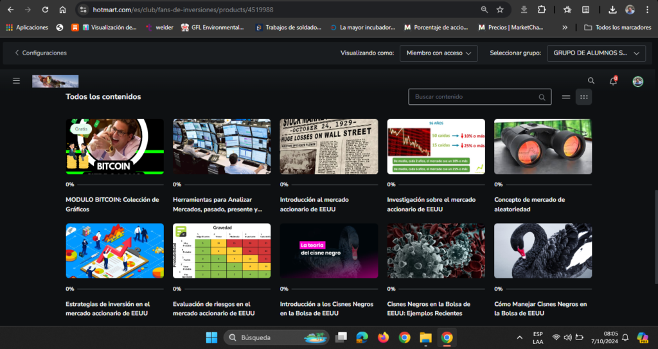The width and height of the screenshot is (658, 349).
Task: Switch to grid view layout
Action: point(583,97)
